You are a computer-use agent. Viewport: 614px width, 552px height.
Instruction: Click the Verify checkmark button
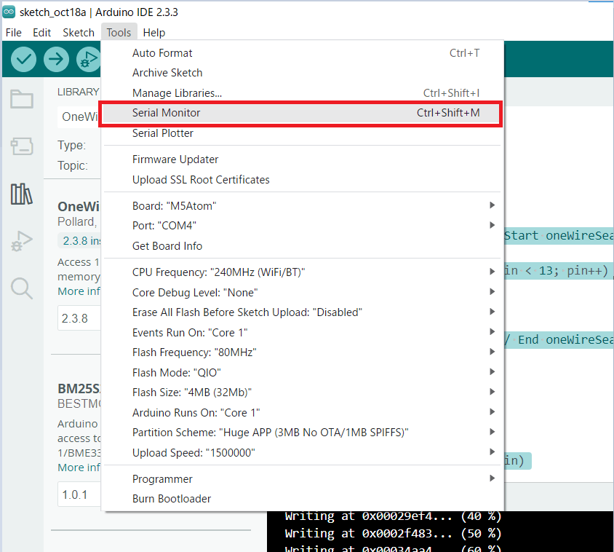(x=23, y=59)
